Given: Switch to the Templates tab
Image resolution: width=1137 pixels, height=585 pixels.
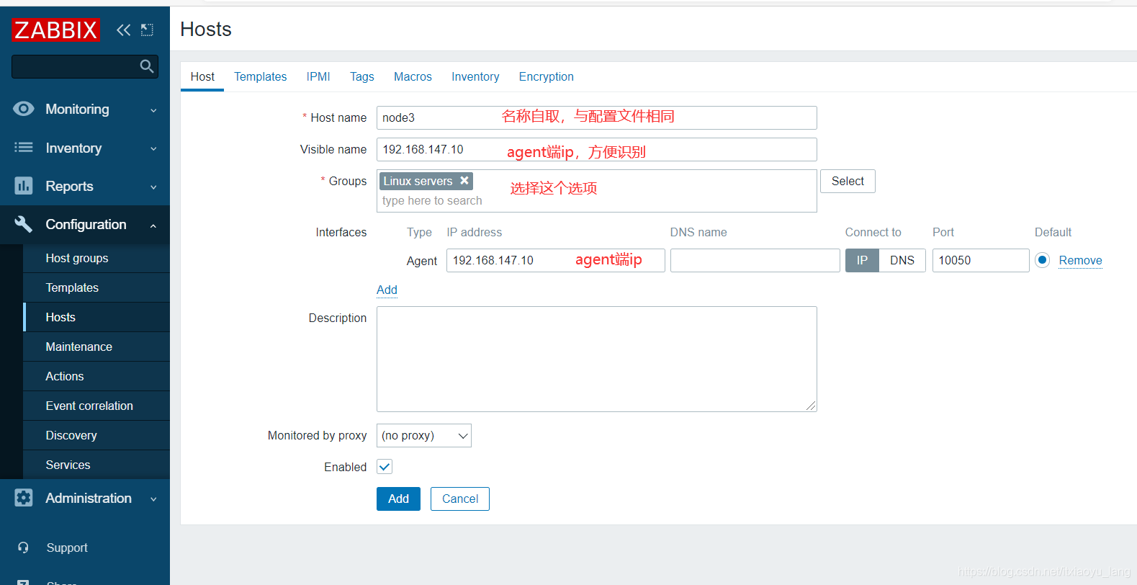Looking at the screenshot, I should [260, 76].
